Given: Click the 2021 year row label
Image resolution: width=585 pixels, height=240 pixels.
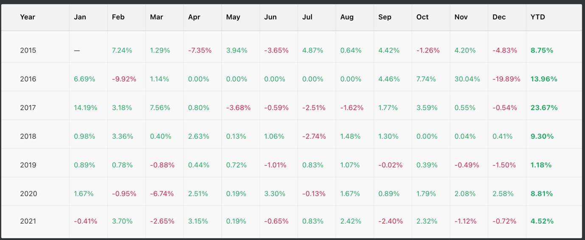Looking at the screenshot, I should [x=28, y=221].
